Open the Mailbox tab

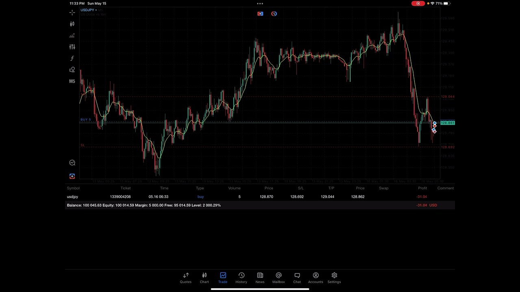tap(279, 278)
